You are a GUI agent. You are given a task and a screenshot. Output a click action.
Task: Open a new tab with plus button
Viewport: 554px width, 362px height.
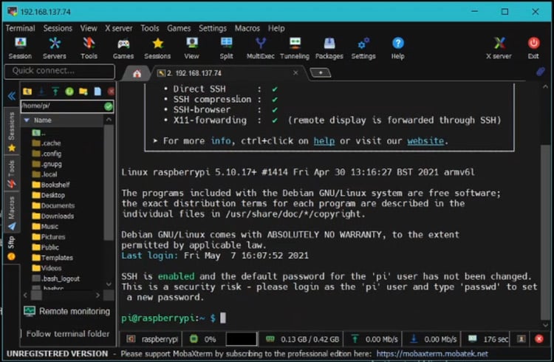(x=320, y=72)
